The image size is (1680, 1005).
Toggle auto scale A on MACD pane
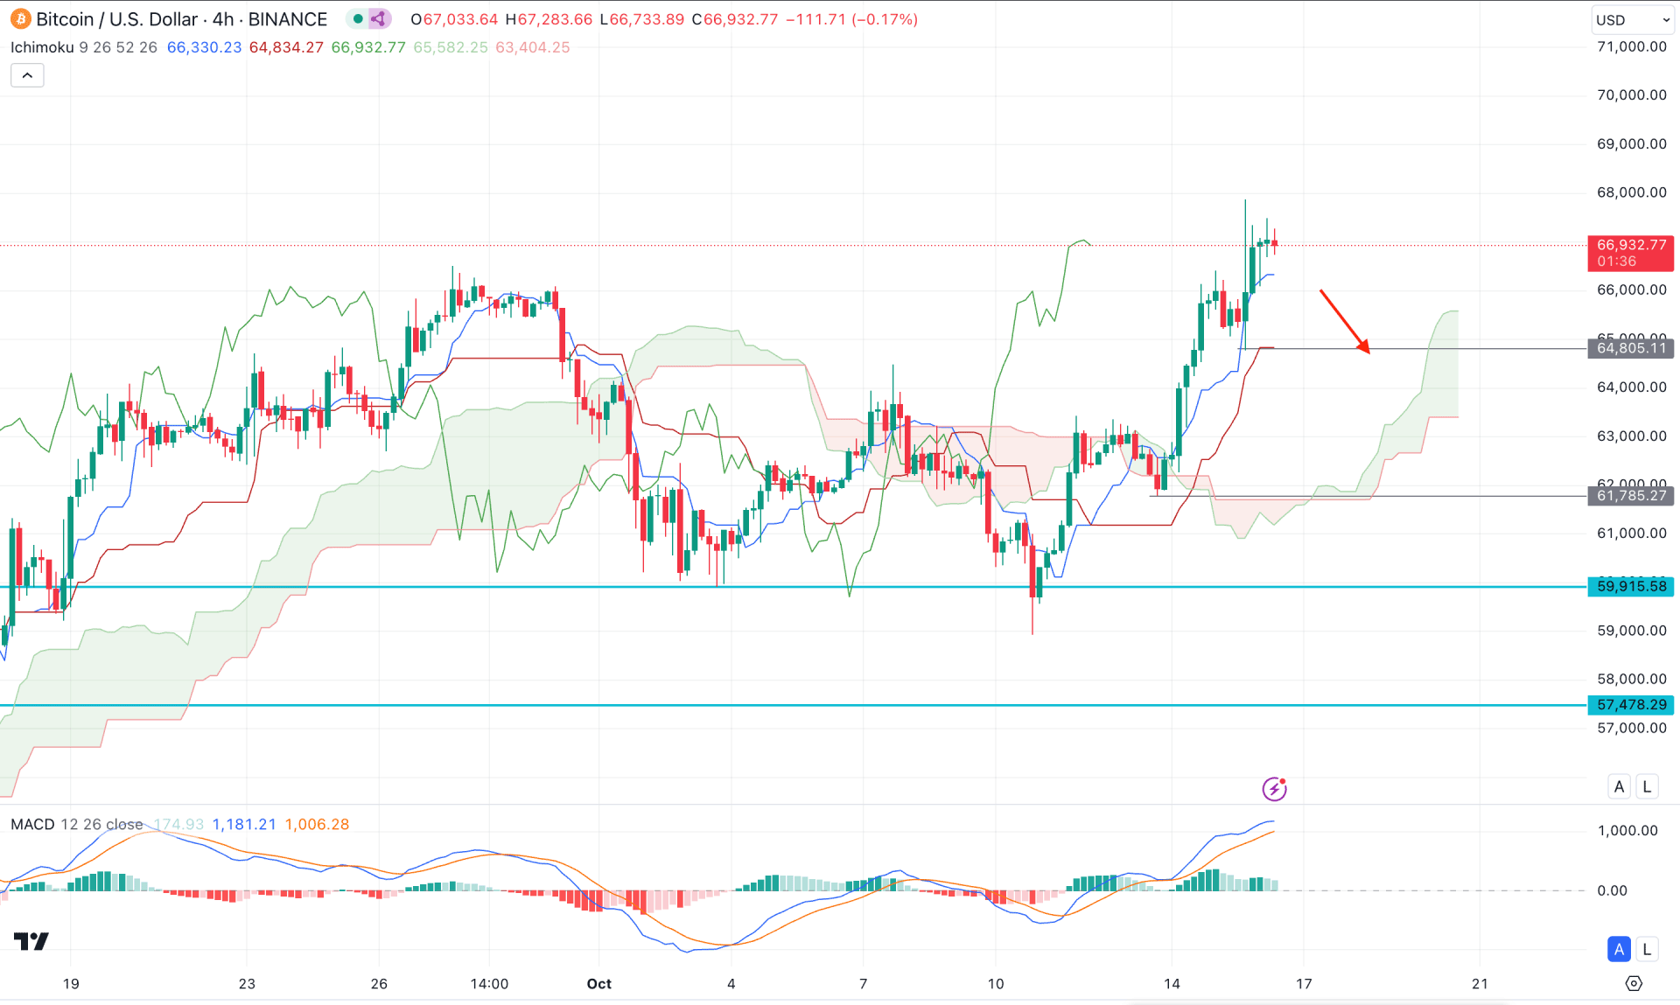[x=1619, y=949]
